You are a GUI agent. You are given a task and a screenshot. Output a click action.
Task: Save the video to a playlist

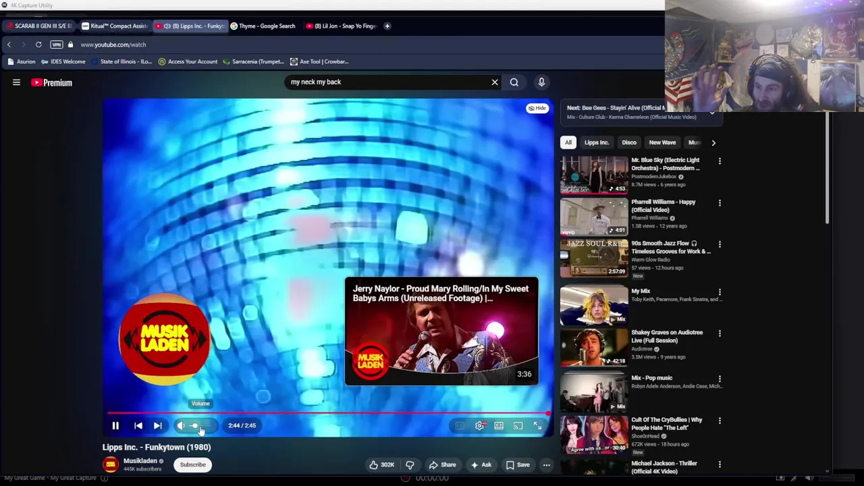coord(518,465)
